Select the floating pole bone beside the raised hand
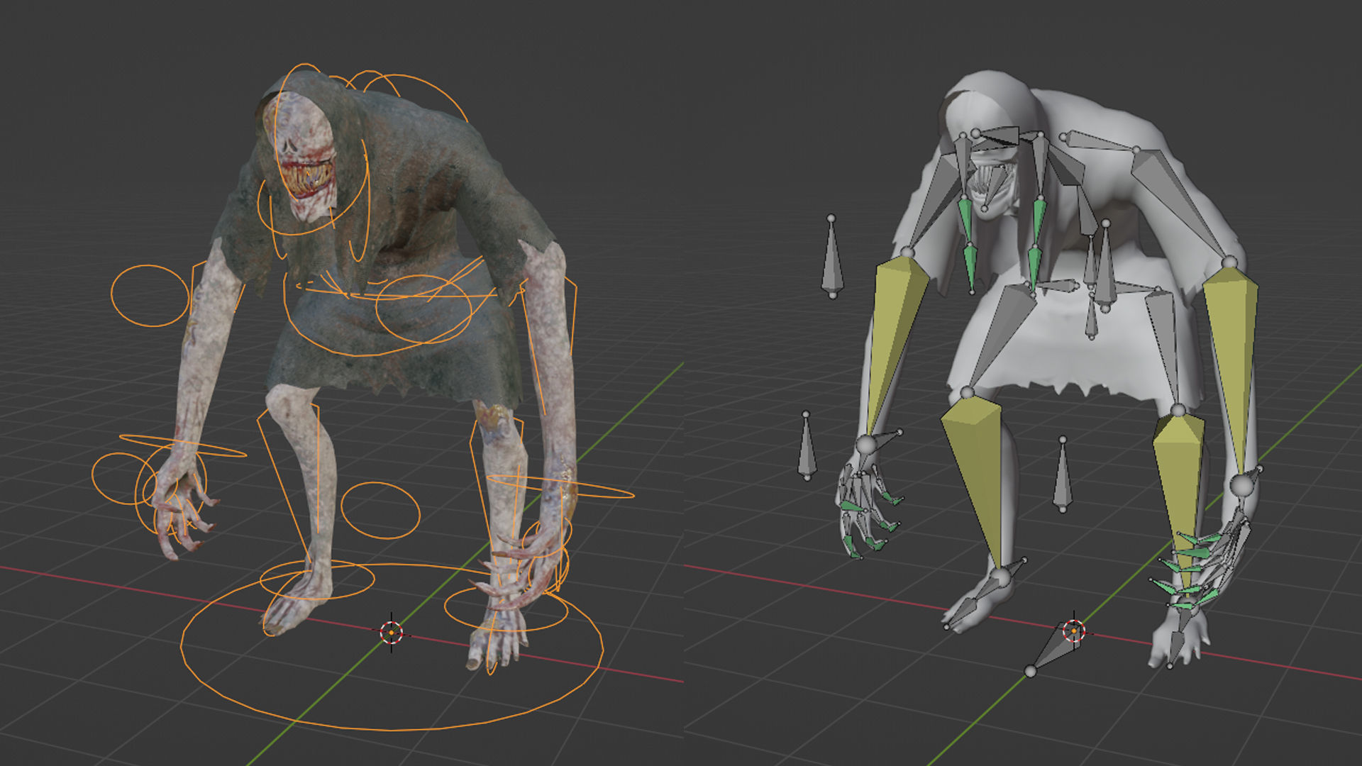Viewport: 1362px width, 766px height. click(807, 445)
